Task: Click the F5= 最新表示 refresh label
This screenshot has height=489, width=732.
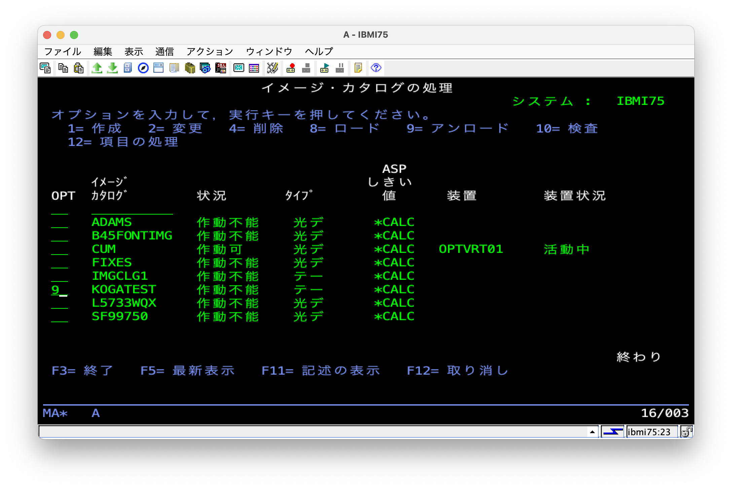Action: pyautogui.click(x=188, y=370)
